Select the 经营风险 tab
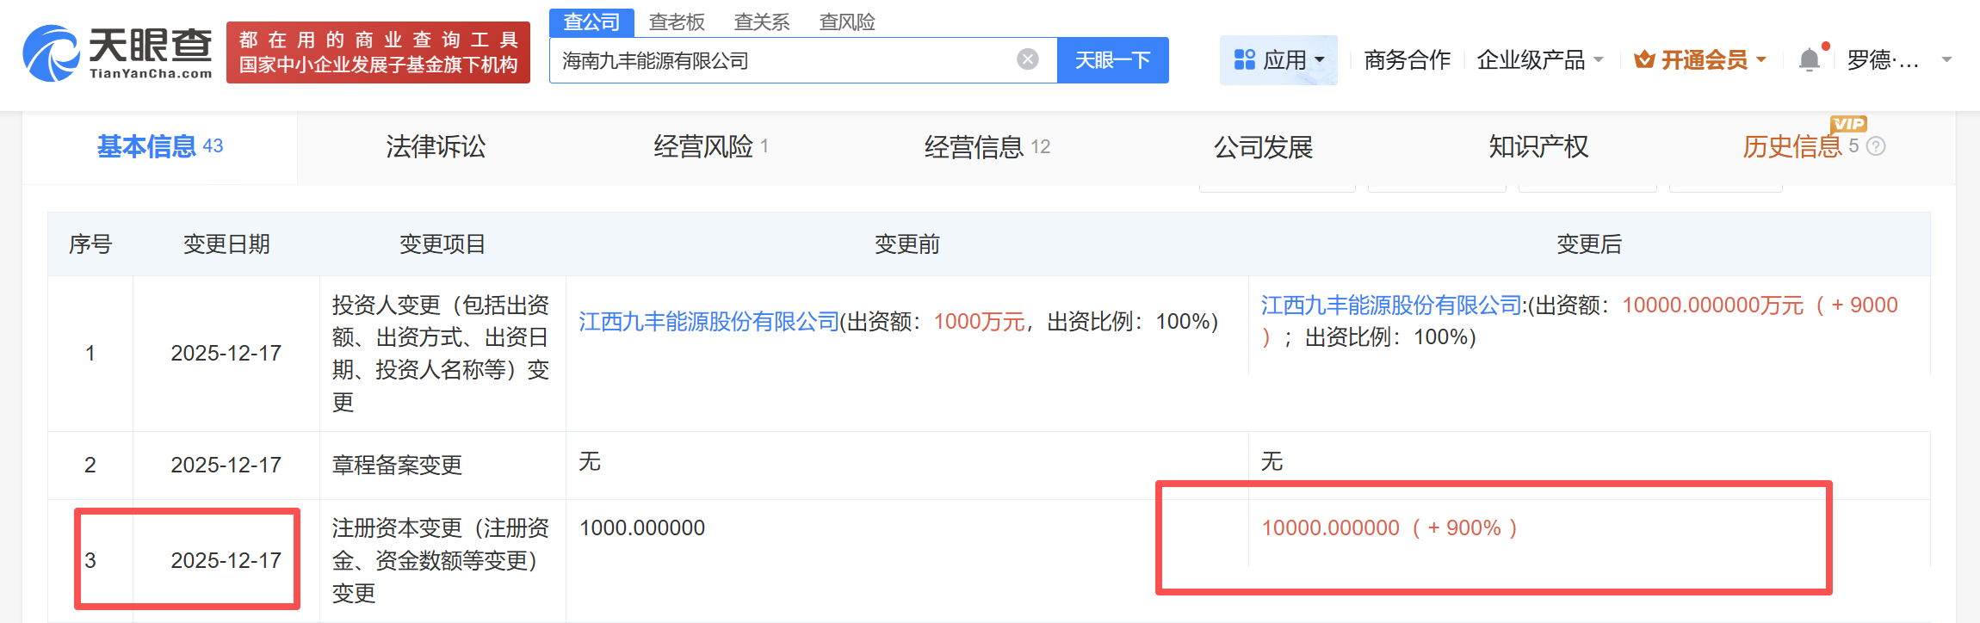Image resolution: width=1980 pixels, height=623 pixels. (x=710, y=147)
